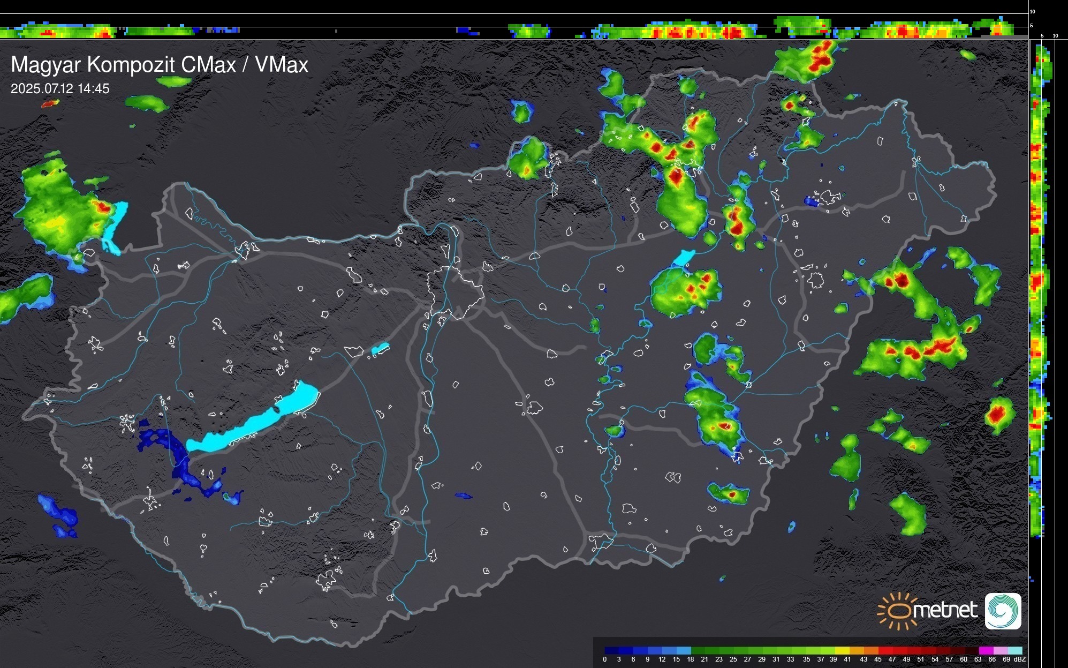Click the teal swirl app icon

point(1003,611)
